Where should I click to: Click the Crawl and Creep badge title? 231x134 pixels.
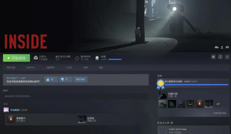click(x=178, y=129)
